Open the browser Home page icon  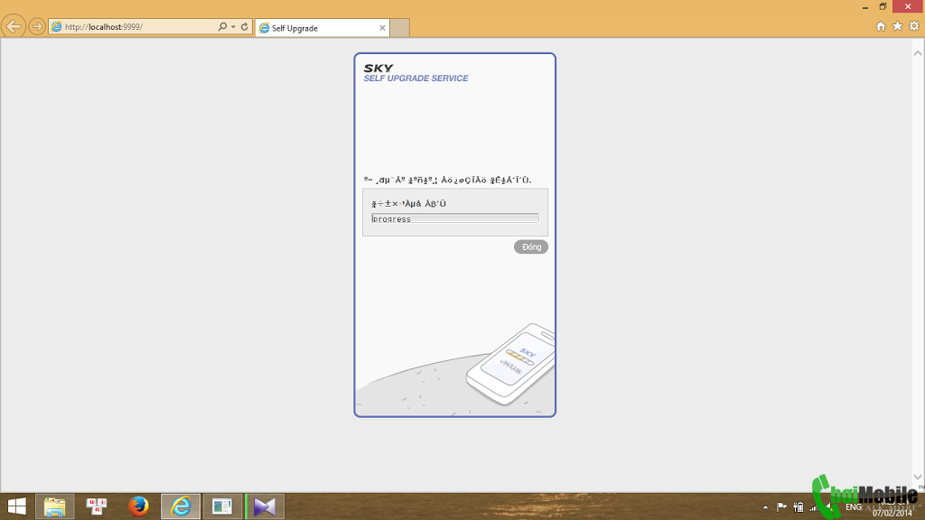[881, 26]
